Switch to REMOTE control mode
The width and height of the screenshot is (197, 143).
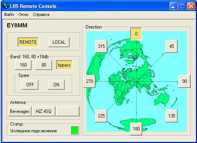click(28, 42)
